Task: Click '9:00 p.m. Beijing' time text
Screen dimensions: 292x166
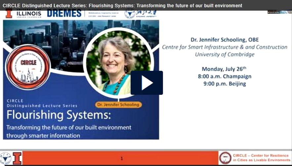Action: (x=225, y=84)
